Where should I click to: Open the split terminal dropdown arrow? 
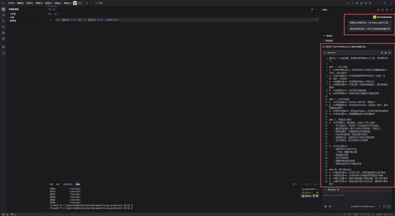point(297,184)
